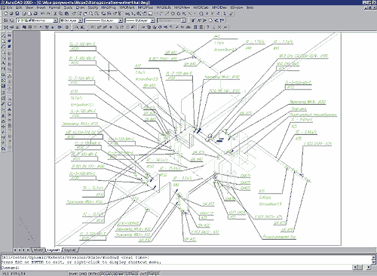This screenshot has width=377, height=276.
Task: Open the Layers manager icon
Action: pos(6,20)
